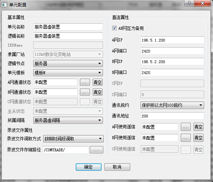The height and width of the screenshot is (182, 213).
Task: Click the 单元名称 input field
Action: (x=68, y=26)
